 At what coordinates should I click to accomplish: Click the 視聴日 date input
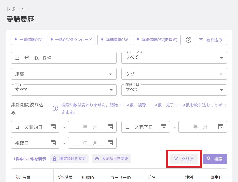coord(35,143)
